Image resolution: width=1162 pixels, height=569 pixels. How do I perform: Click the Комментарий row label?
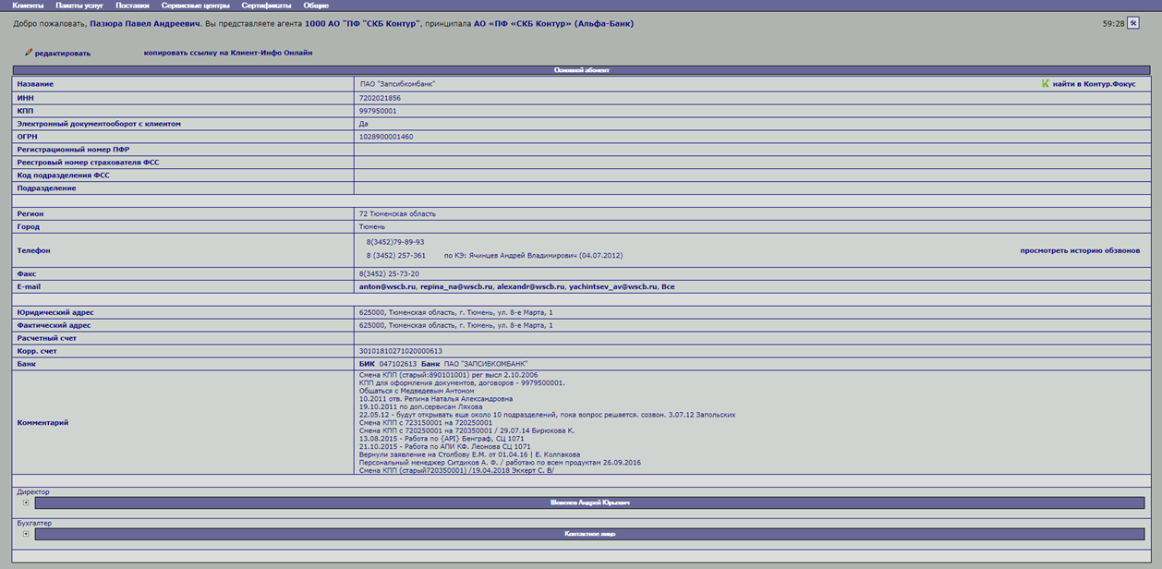click(42, 423)
